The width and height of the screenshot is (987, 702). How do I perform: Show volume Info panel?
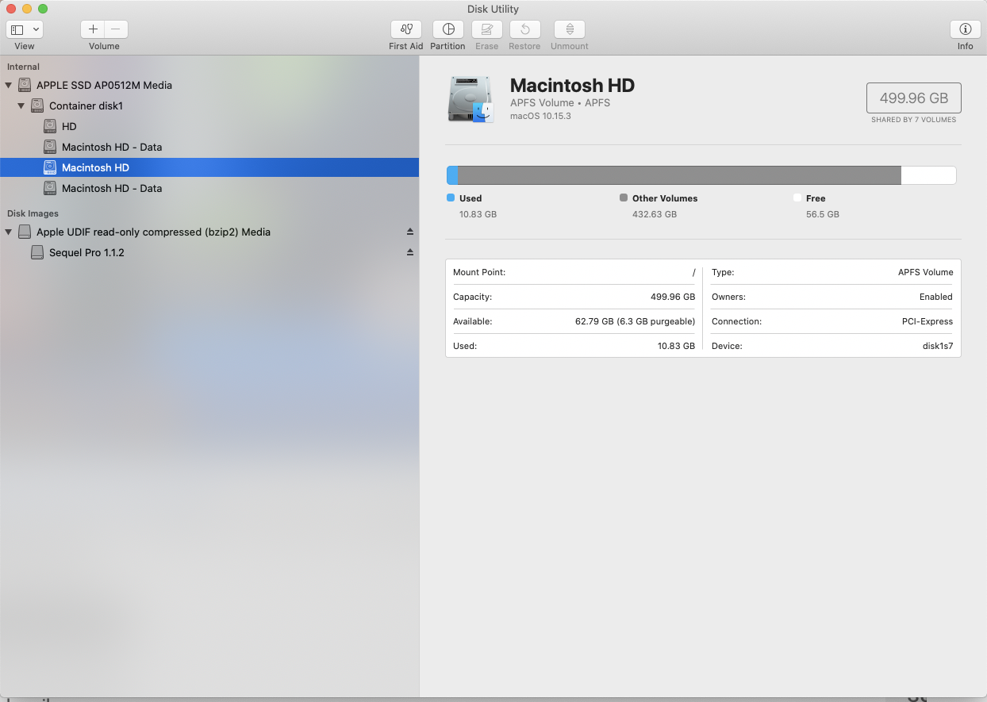click(965, 29)
